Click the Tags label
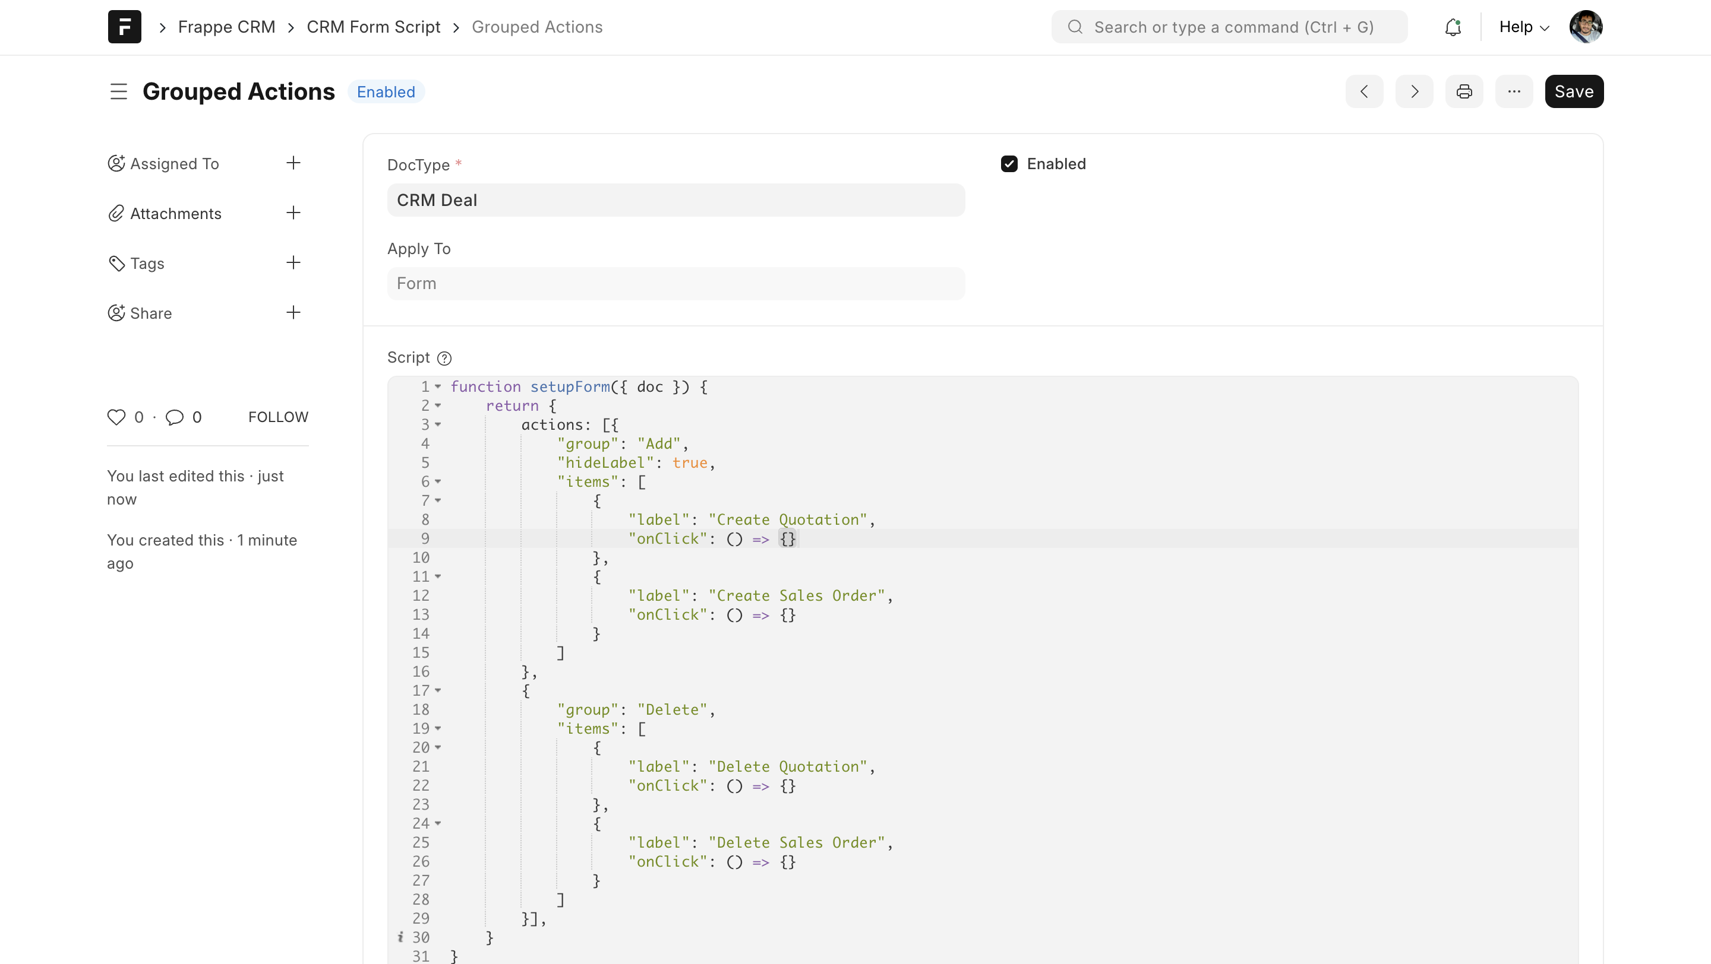This screenshot has height=964, width=1711. 147,264
